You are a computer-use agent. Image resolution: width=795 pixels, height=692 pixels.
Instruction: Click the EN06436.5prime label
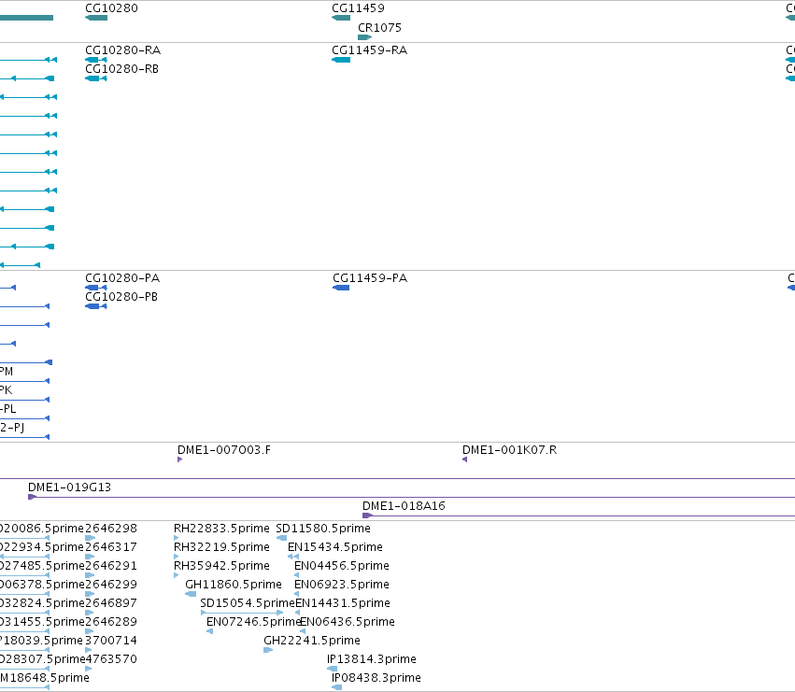coord(348,622)
